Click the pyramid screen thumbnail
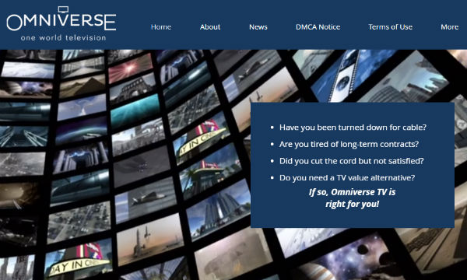Viewport: 467px width, 280px height. 83,86
